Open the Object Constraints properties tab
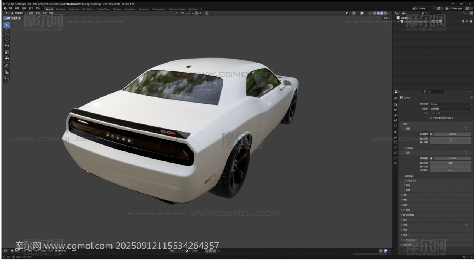This screenshot has height=260, width=474. (395, 153)
